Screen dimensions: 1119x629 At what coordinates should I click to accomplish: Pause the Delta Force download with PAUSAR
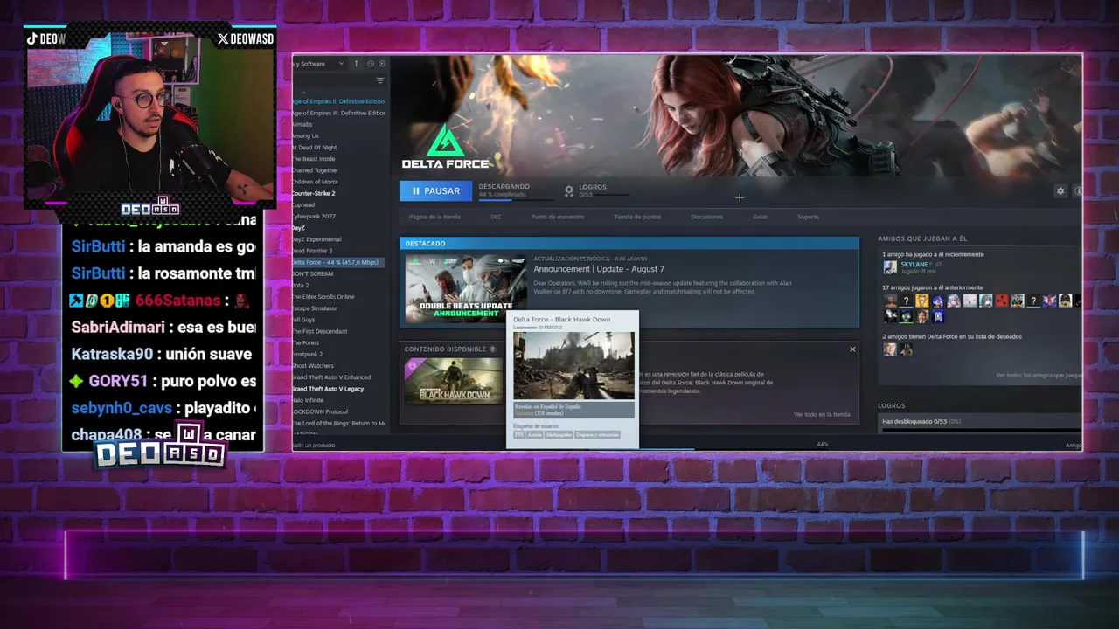pyautogui.click(x=435, y=190)
